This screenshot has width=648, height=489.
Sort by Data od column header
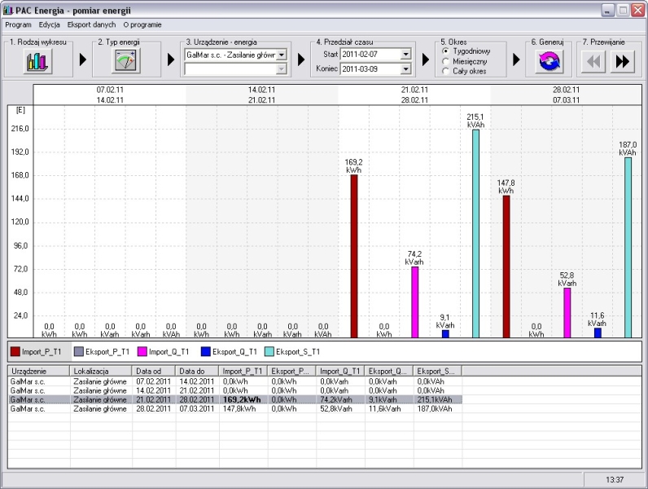pos(154,371)
